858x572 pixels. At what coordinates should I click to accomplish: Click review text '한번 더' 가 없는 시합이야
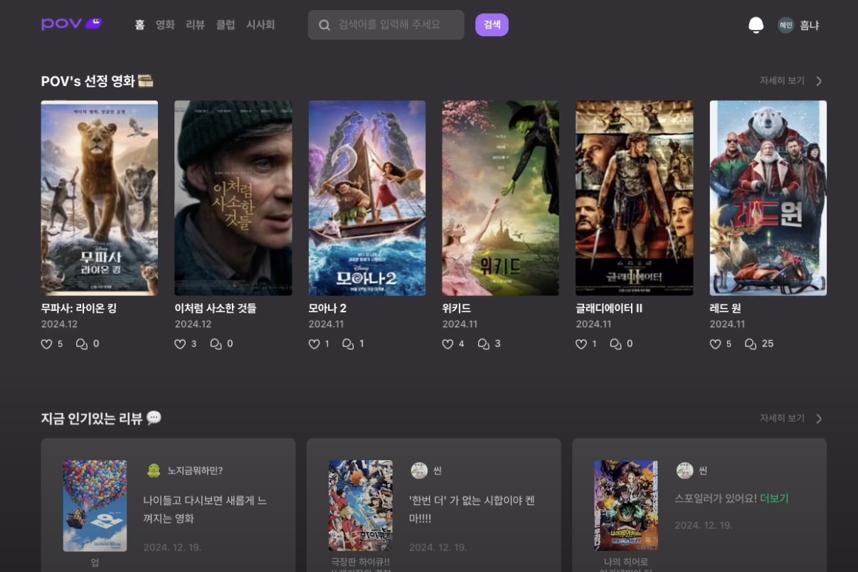click(472, 509)
